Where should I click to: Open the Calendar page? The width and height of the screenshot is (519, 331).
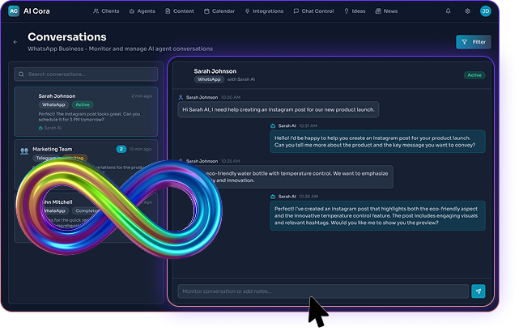coord(219,11)
